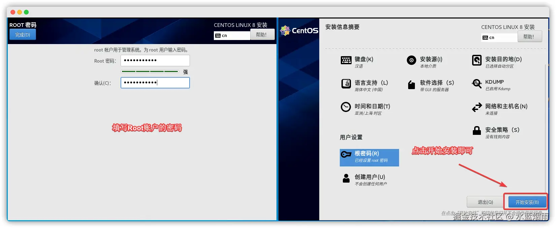The width and height of the screenshot is (556, 228).
Task: Click macOS yellow minimize button
Action: click(20, 12)
